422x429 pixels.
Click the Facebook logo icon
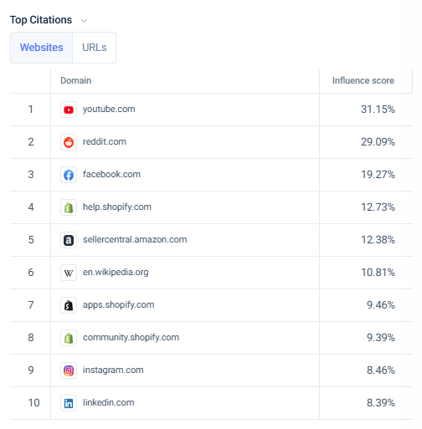69,175
